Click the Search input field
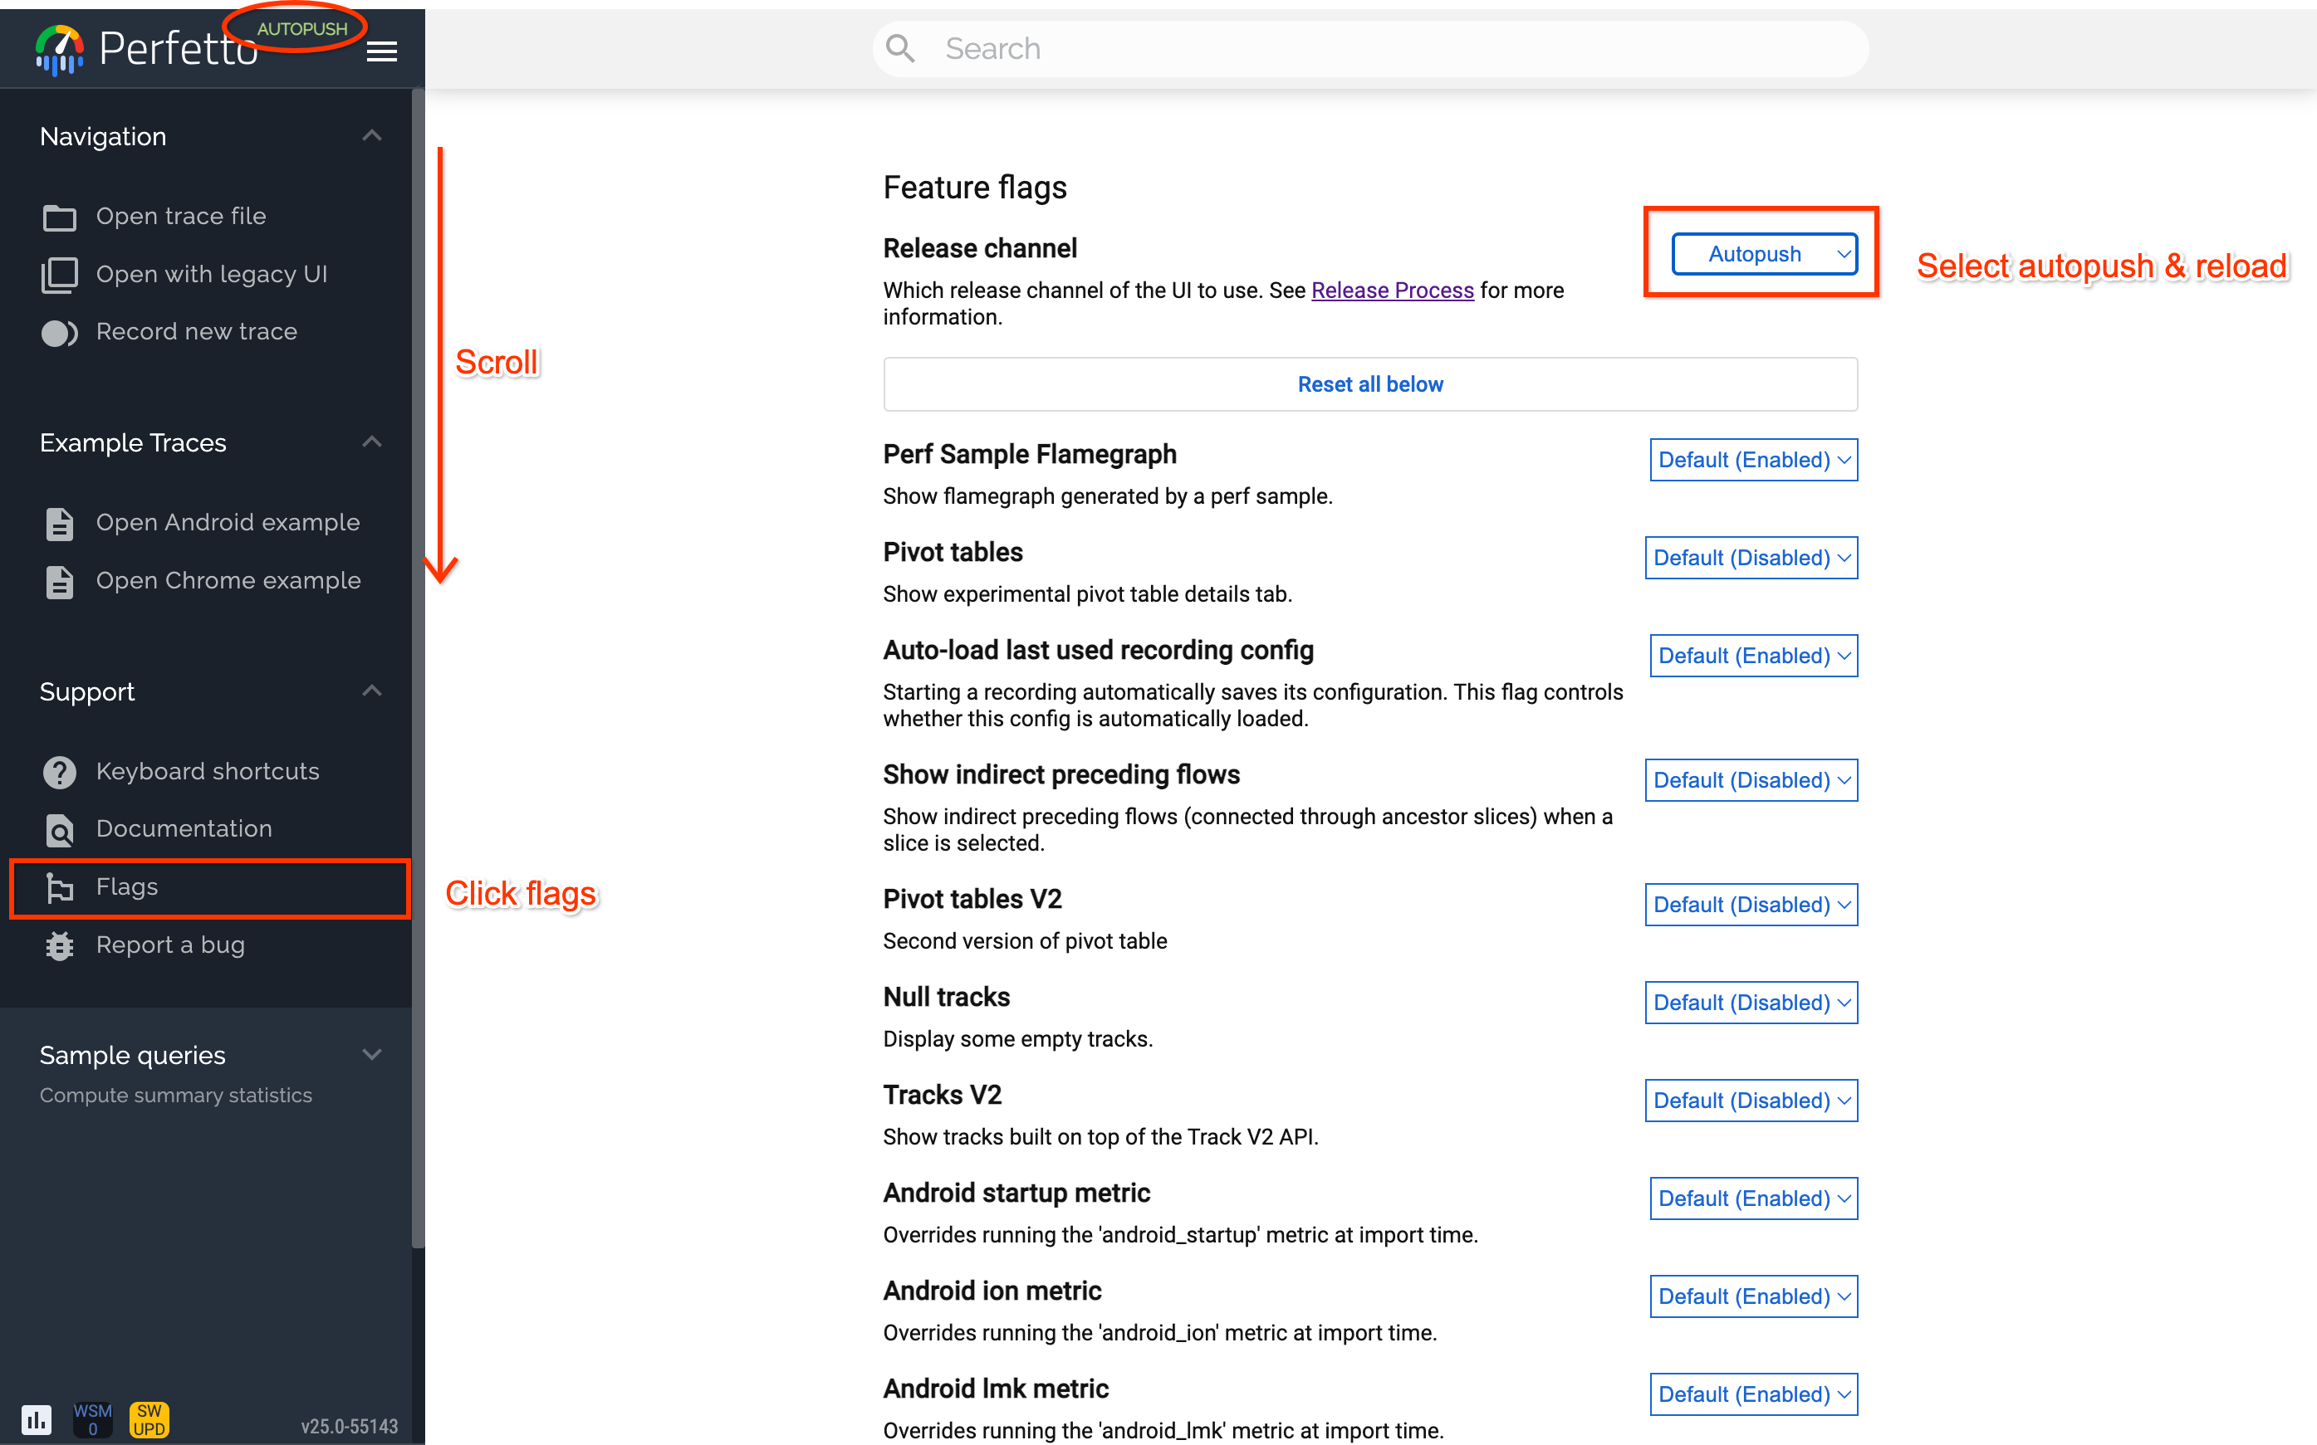The height and width of the screenshot is (1445, 2317). click(x=1368, y=48)
